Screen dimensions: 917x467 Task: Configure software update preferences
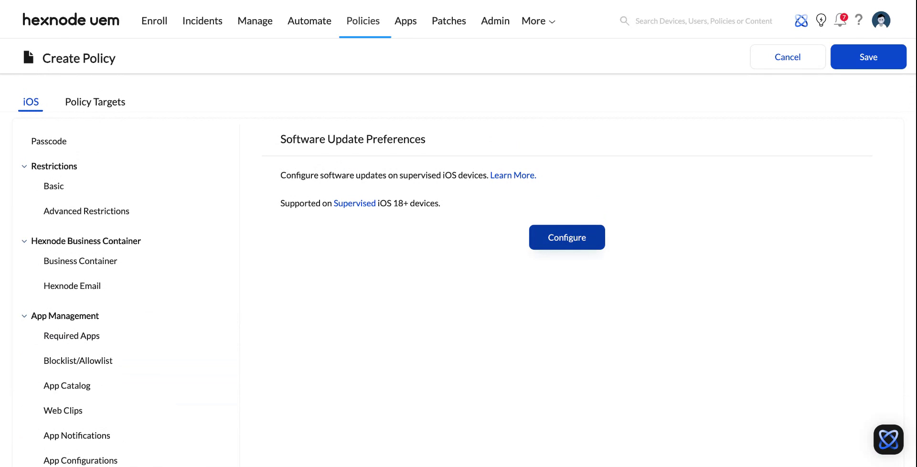[x=567, y=237]
